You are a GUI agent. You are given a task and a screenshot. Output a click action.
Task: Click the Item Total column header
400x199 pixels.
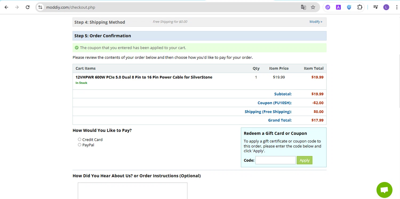coord(314,68)
